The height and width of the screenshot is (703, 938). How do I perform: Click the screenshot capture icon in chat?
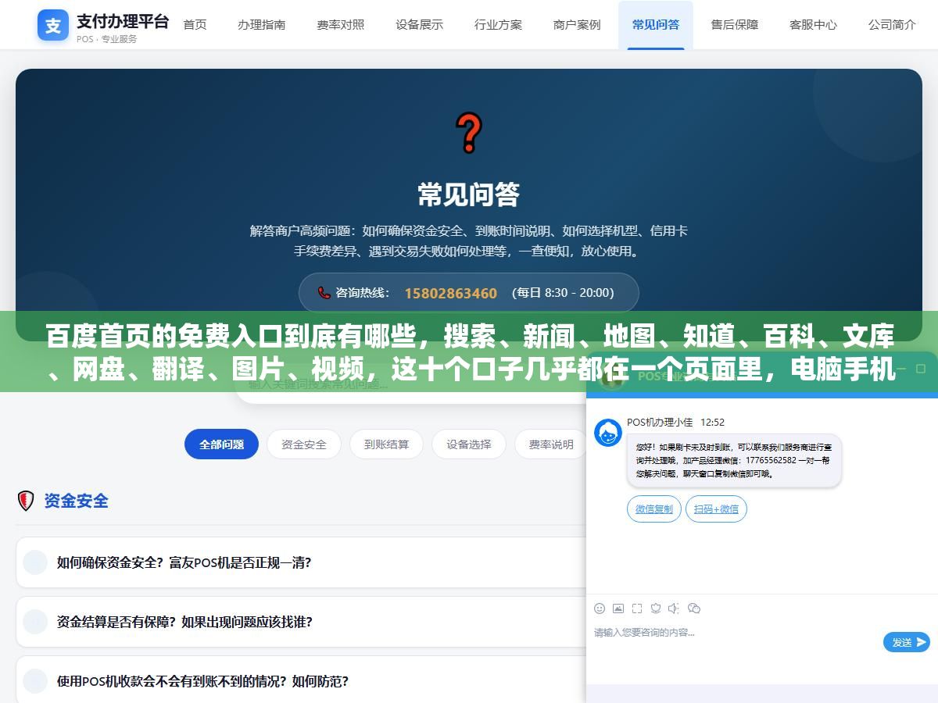(x=637, y=608)
